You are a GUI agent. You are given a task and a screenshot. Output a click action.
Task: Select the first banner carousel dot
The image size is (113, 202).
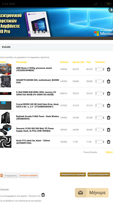(30, 32)
